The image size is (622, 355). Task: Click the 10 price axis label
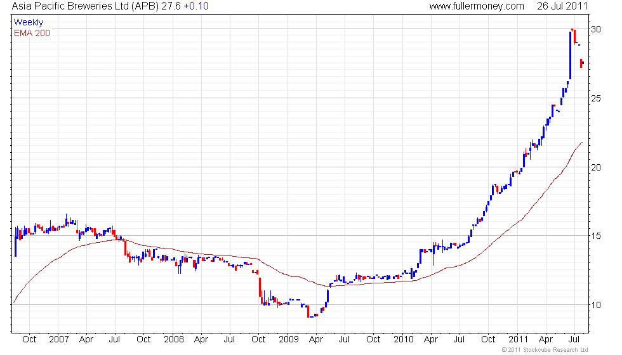tap(595, 305)
